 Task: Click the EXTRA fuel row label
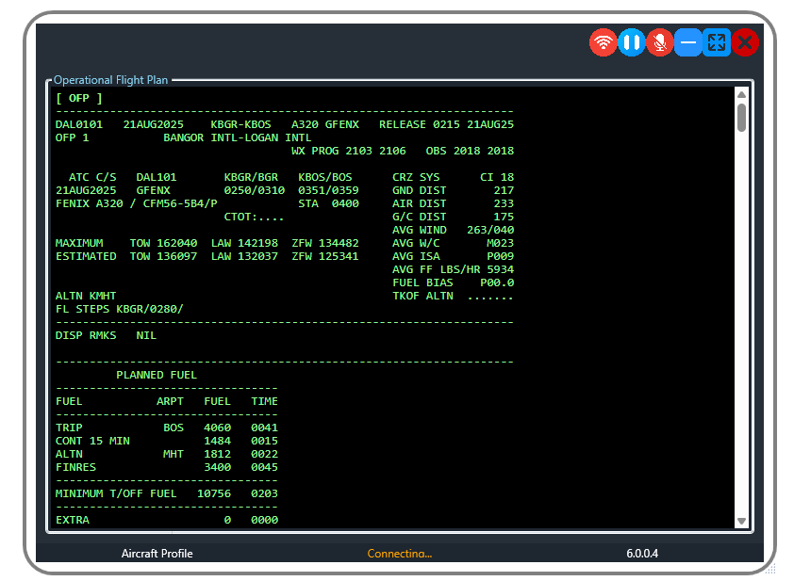pyautogui.click(x=73, y=519)
